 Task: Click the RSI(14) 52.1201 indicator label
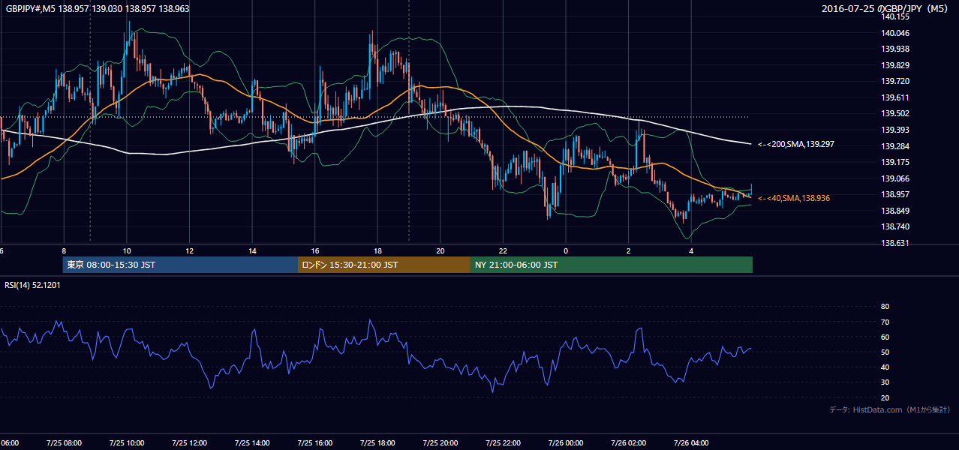(33, 285)
